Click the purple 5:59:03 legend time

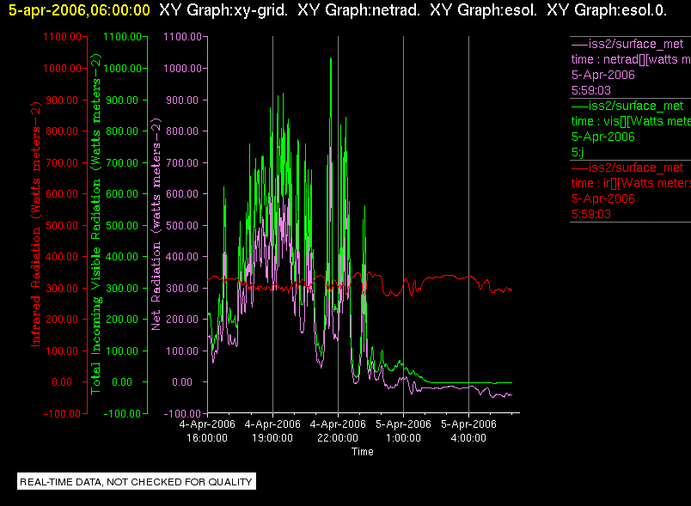(591, 90)
